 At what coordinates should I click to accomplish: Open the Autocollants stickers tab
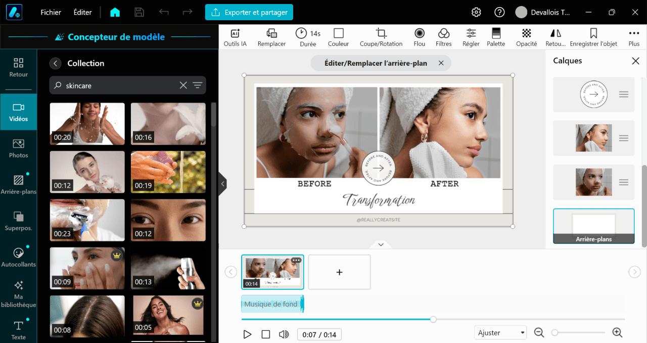(19, 257)
